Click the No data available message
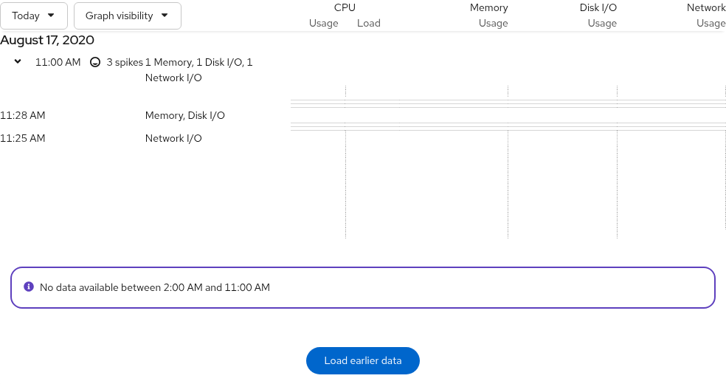This screenshot has width=726, height=384. click(155, 287)
